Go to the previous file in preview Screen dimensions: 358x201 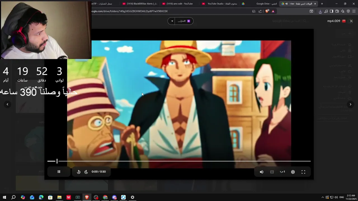(8, 104)
